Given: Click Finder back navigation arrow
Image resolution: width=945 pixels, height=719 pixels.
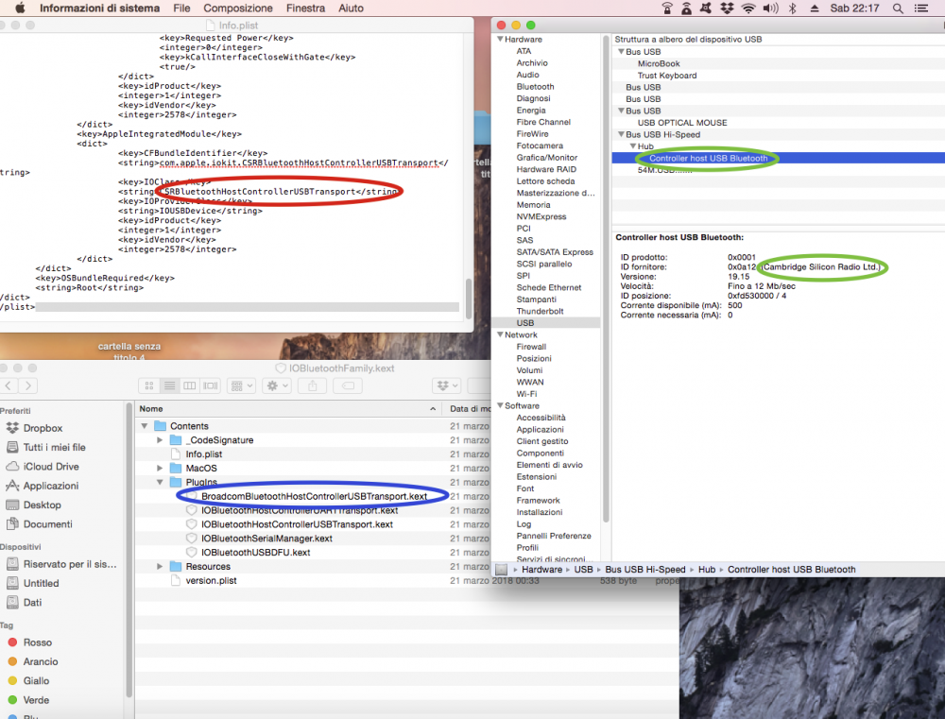Looking at the screenshot, I should click(8, 385).
